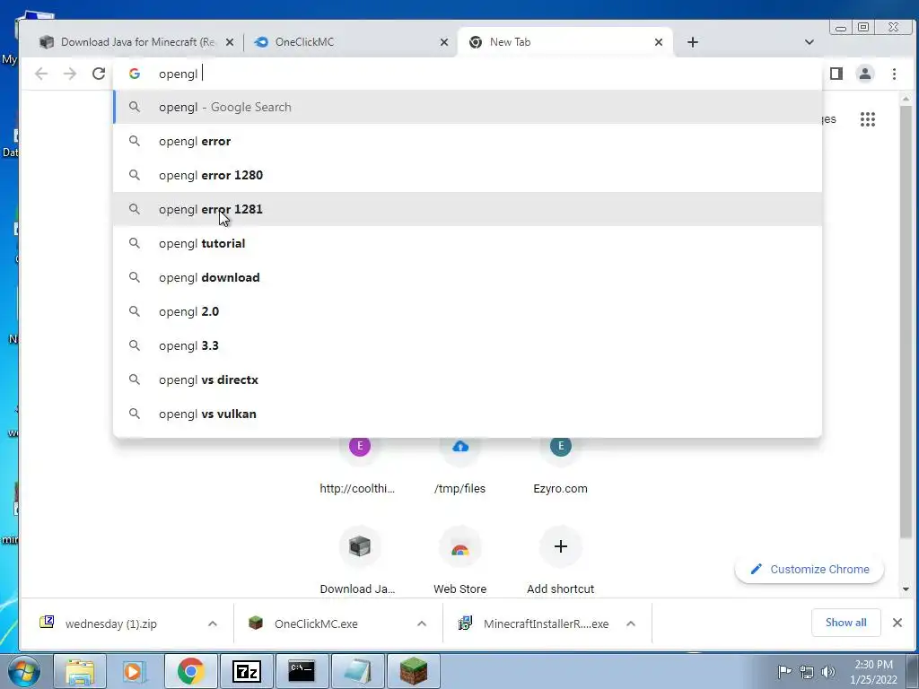Open a new tab with the plus button
This screenshot has height=689, width=919.
click(693, 42)
